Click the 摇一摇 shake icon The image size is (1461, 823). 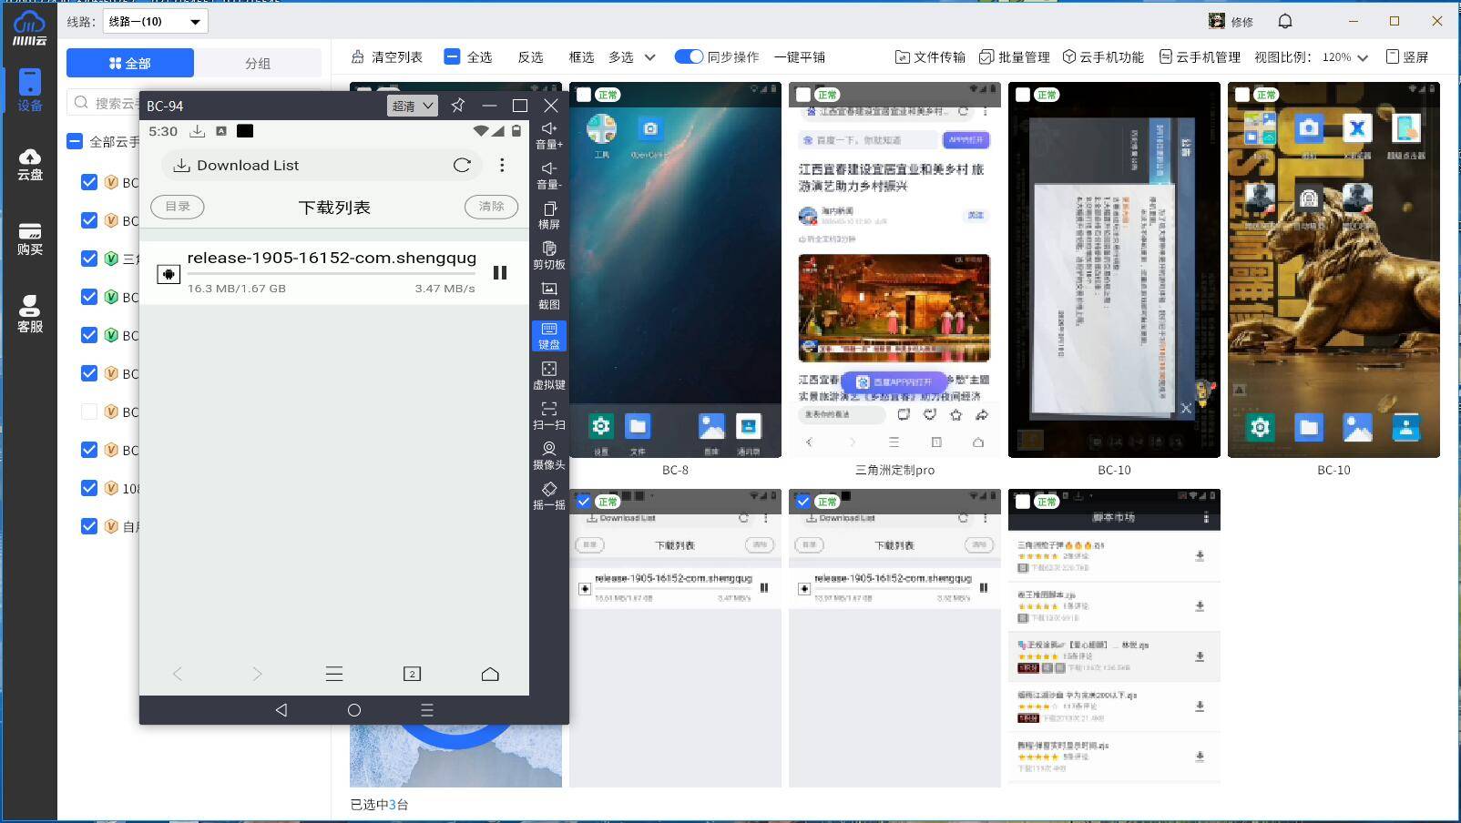(548, 495)
